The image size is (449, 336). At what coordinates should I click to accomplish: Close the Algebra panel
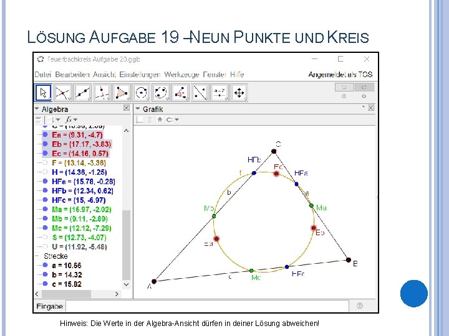(126, 108)
